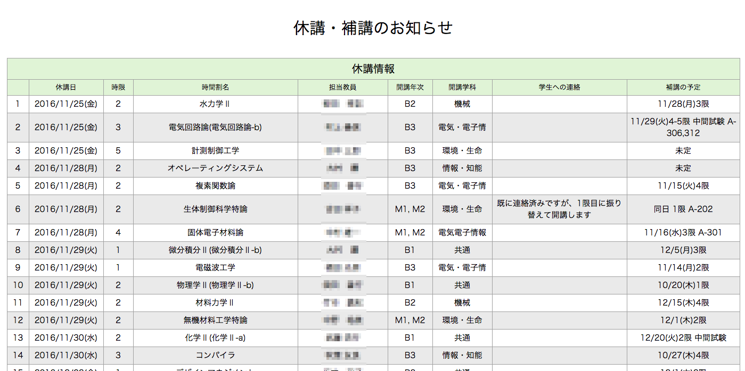Select the 複素関数論 course cell

216,186
